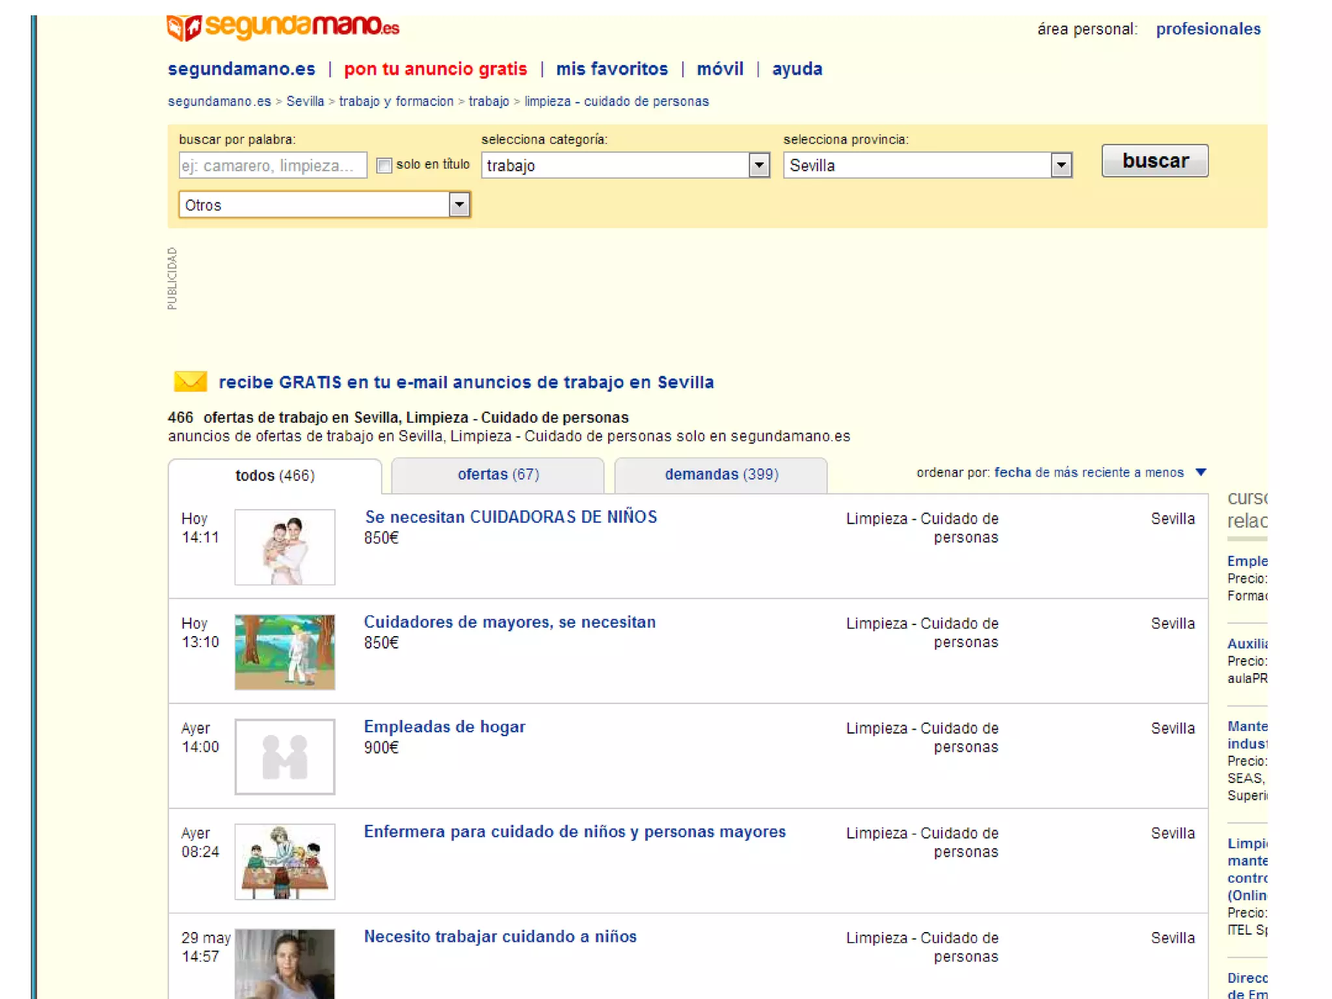
Task: Expand the 'Otros' subcategory dropdown
Action: coord(459,205)
